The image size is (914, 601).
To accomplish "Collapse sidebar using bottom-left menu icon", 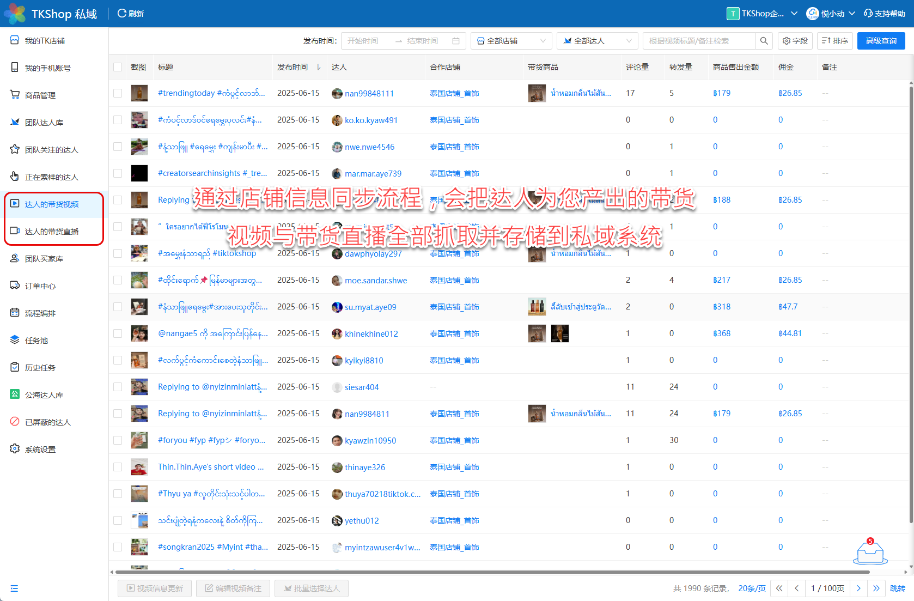I will [14, 588].
